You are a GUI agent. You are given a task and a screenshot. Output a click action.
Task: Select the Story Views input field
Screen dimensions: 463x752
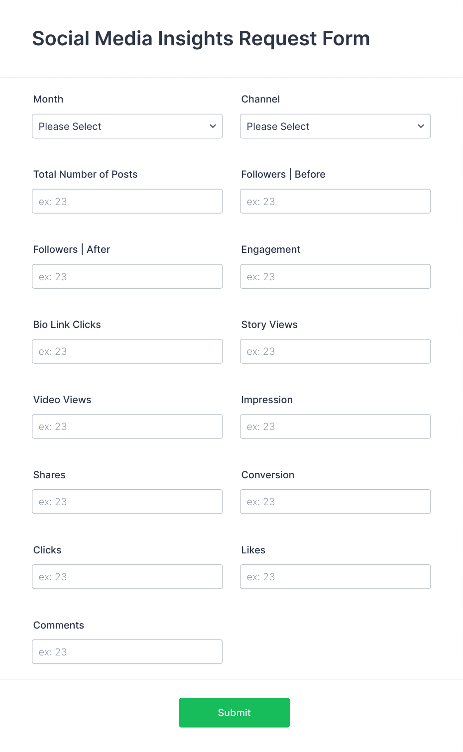coord(335,351)
